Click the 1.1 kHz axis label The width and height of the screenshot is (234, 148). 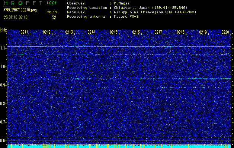pos(3,48)
